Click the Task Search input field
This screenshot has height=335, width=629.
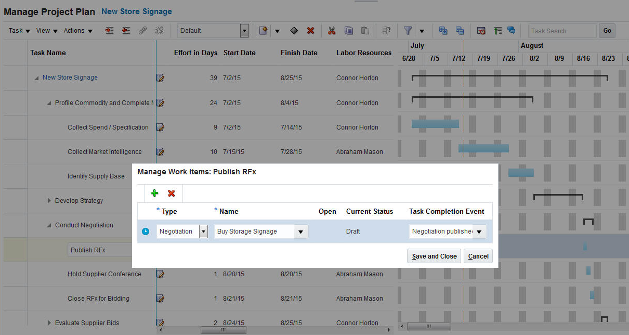pos(562,31)
